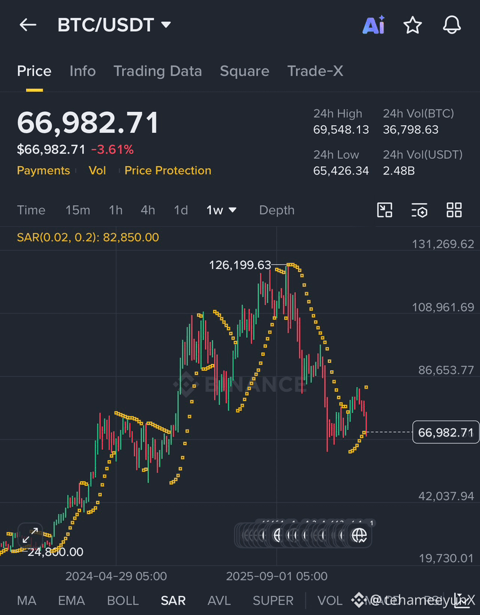Enable the EMA indicator

coord(71,601)
